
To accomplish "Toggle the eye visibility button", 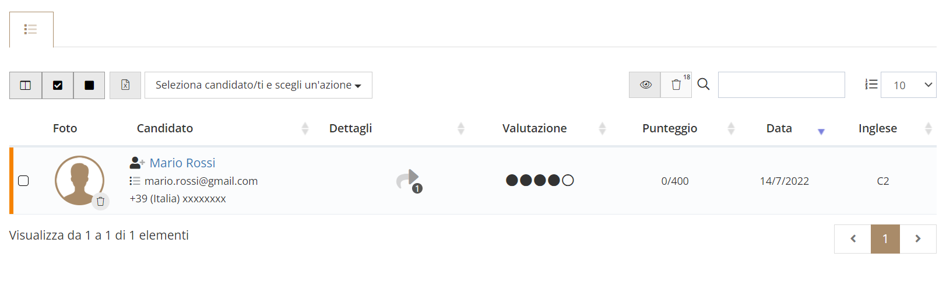I will coord(645,85).
